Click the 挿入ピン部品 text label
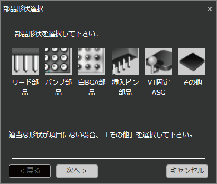Image resolution: width=217 pixels, height=184 pixels. click(x=125, y=87)
